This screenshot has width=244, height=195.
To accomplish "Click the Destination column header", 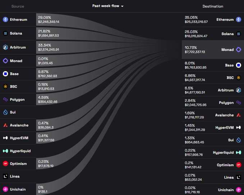I will [213, 6].
